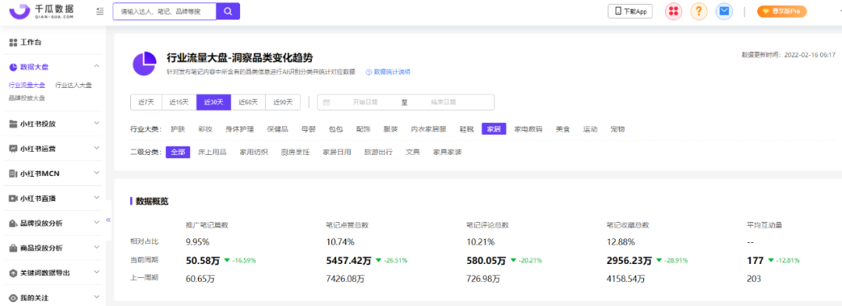Screen dimensions: 842x306
Task: Toggle the sidebar menu collapse icon
Action: coord(100,11)
